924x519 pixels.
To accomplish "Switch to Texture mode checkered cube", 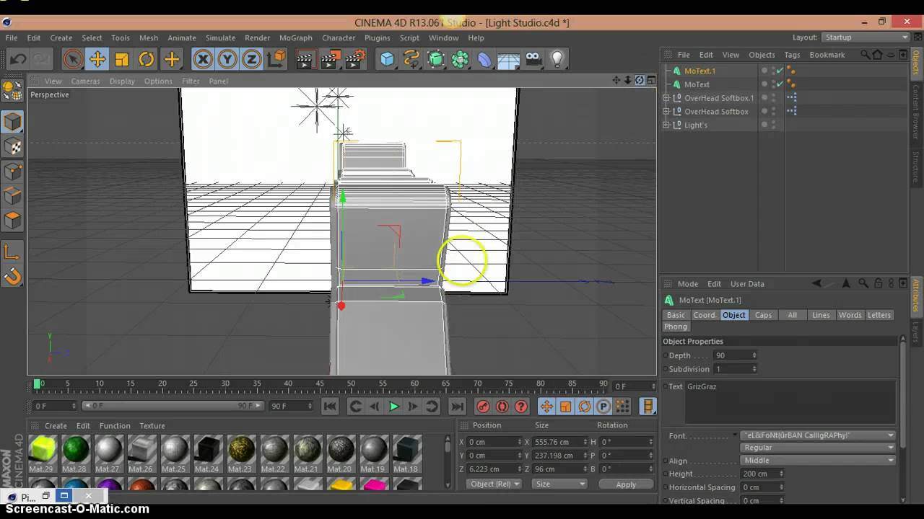I will coord(12,146).
